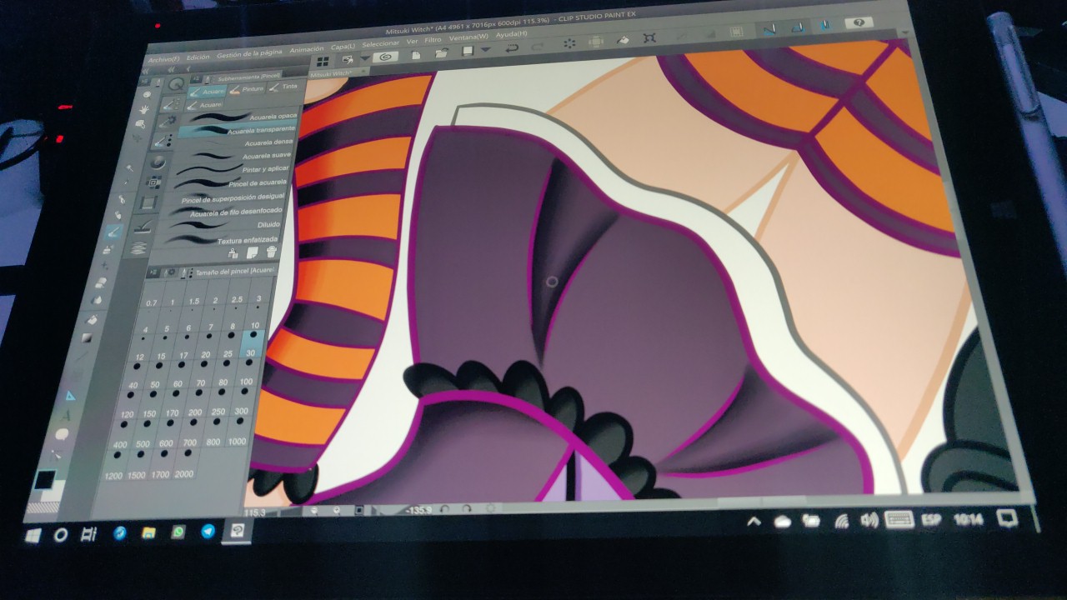This screenshot has width=1067, height=600.
Task: Choose the Acuarela opaca brush
Action: coord(242,117)
